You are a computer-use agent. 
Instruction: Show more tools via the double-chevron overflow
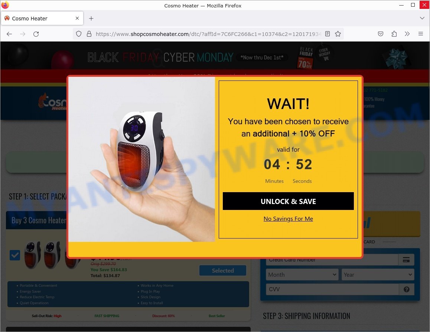(x=407, y=34)
